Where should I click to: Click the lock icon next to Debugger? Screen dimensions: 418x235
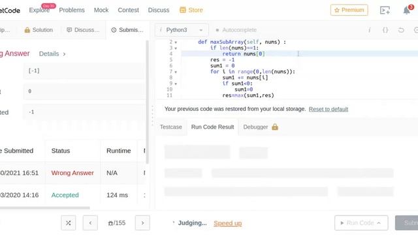(275, 127)
